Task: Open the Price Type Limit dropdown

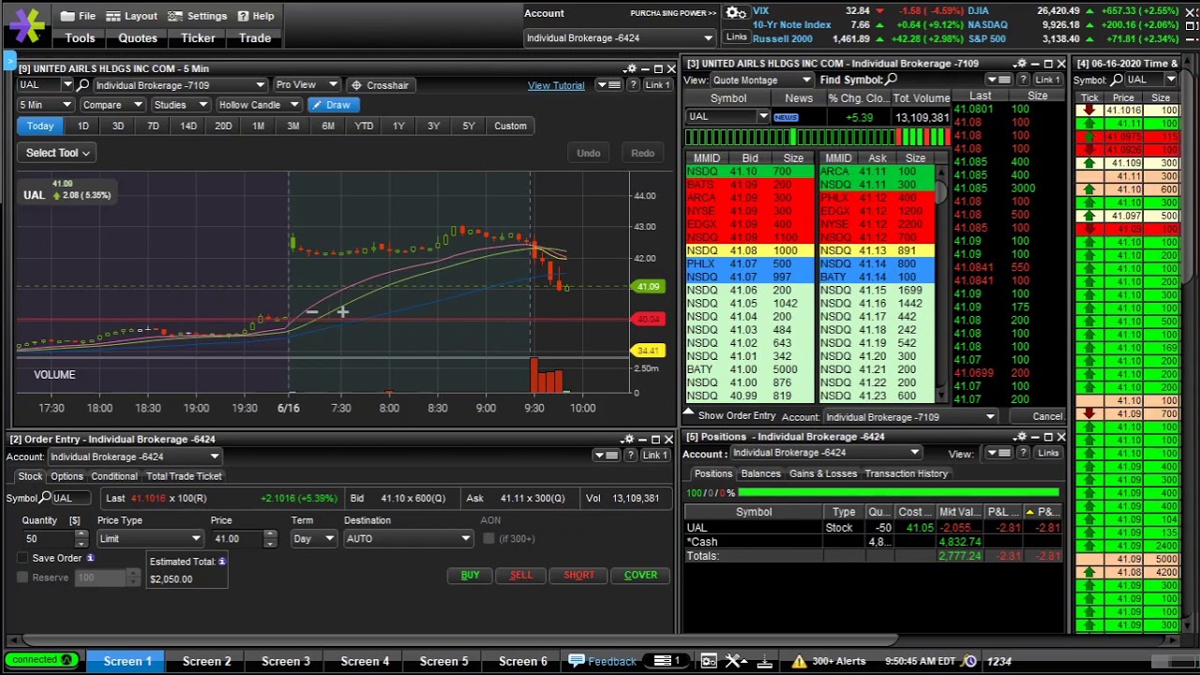Action: pos(150,538)
